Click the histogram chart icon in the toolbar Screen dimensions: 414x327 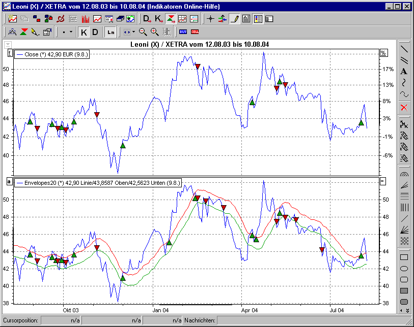click(86, 19)
